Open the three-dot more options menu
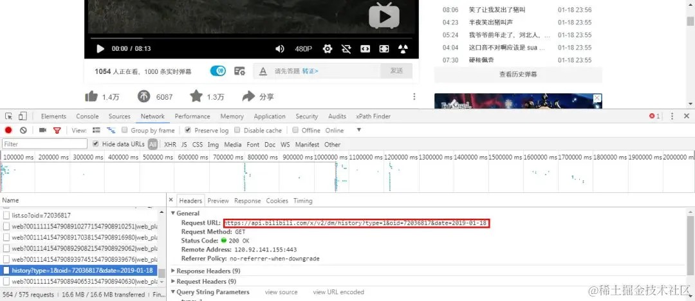Viewport: 695px width, 301px height. pyautogui.click(x=414, y=96)
